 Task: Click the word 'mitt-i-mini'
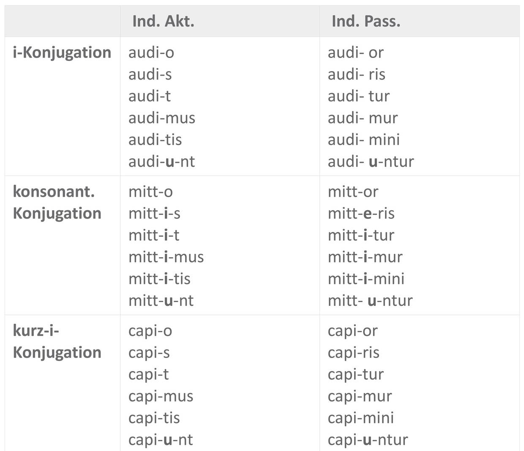pyautogui.click(x=366, y=279)
